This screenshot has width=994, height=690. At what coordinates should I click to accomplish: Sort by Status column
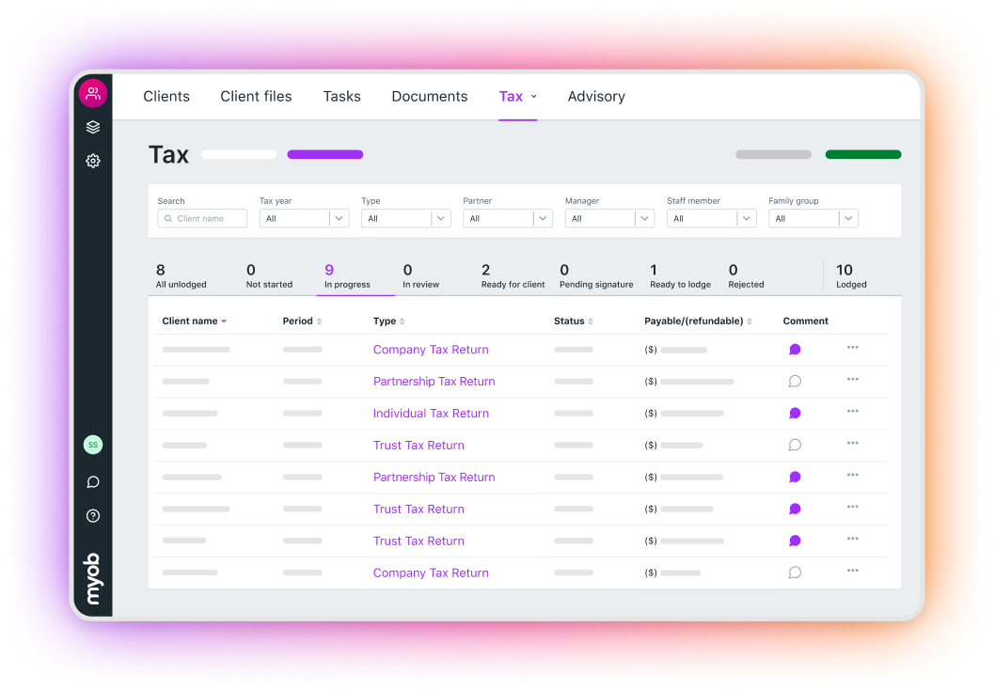591,321
